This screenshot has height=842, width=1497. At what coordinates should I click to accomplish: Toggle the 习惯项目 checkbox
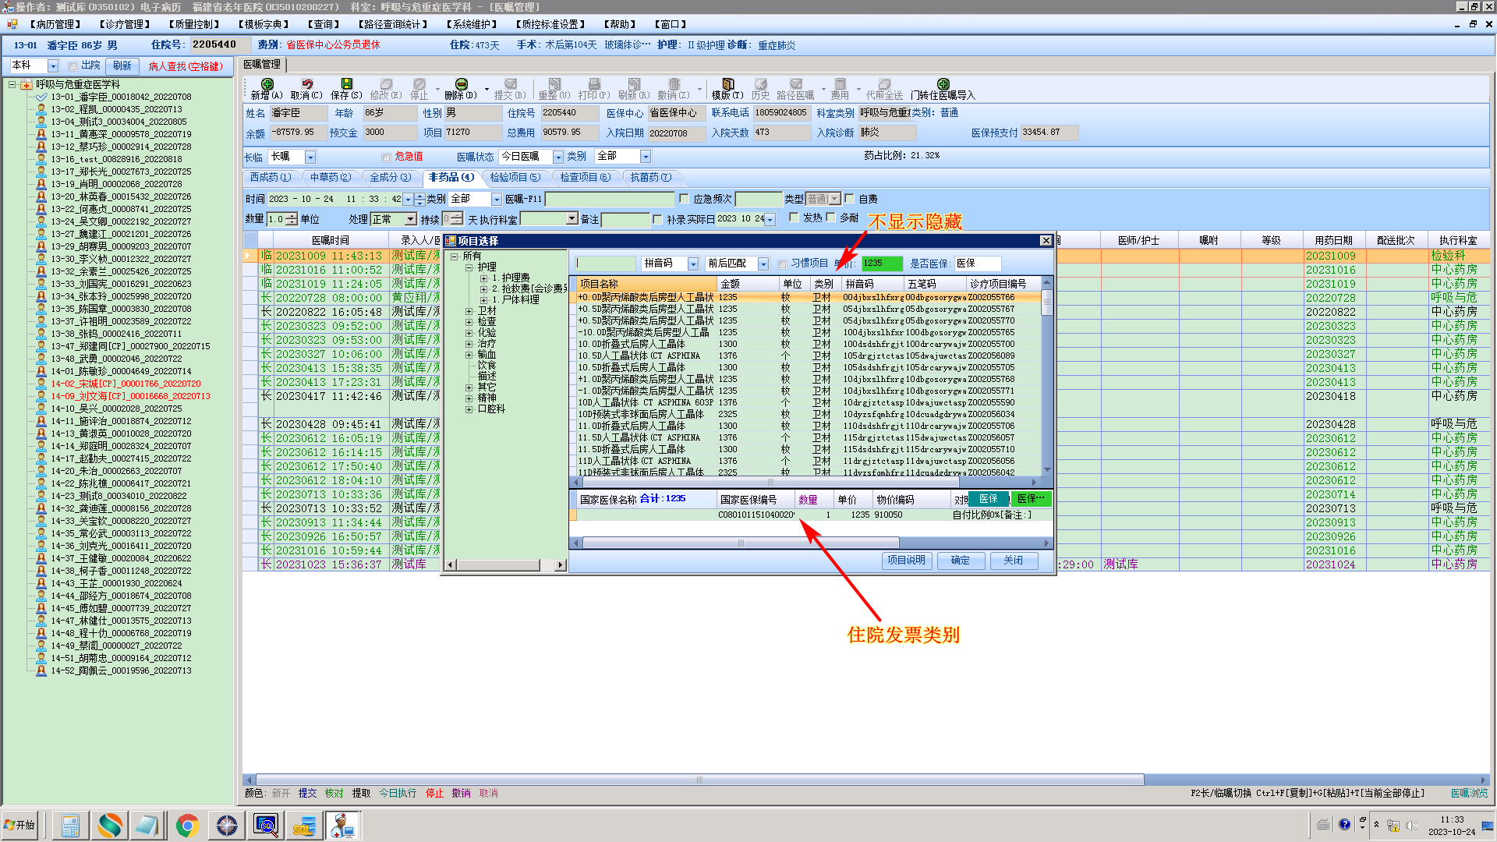[x=782, y=264]
